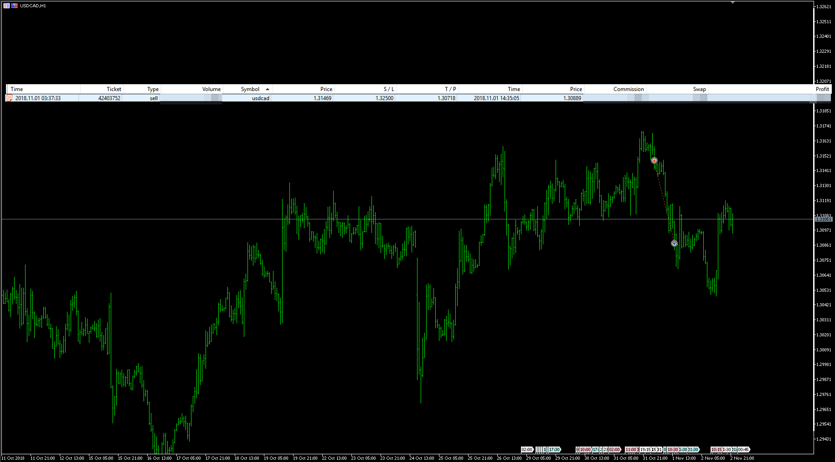Click the Profit column header

[769, 89]
